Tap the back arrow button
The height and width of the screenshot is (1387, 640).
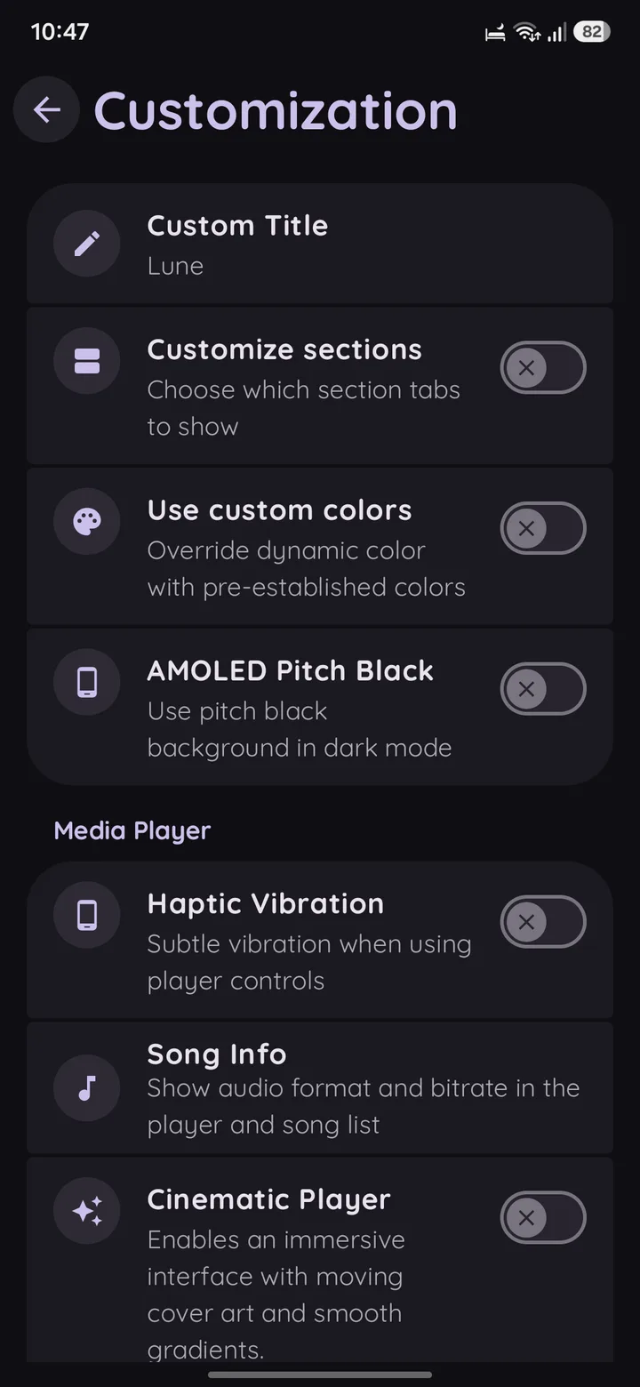click(46, 109)
